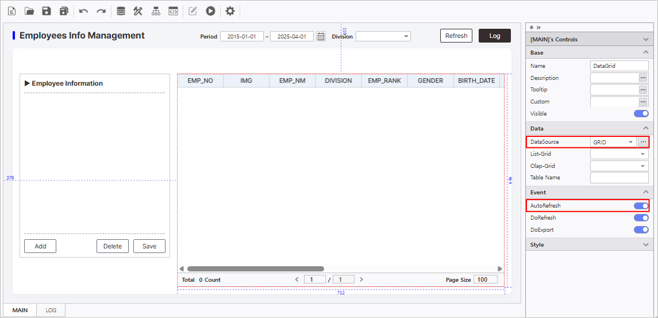Click the EMP_NO column header

pyautogui.click(x=200, y=81)
